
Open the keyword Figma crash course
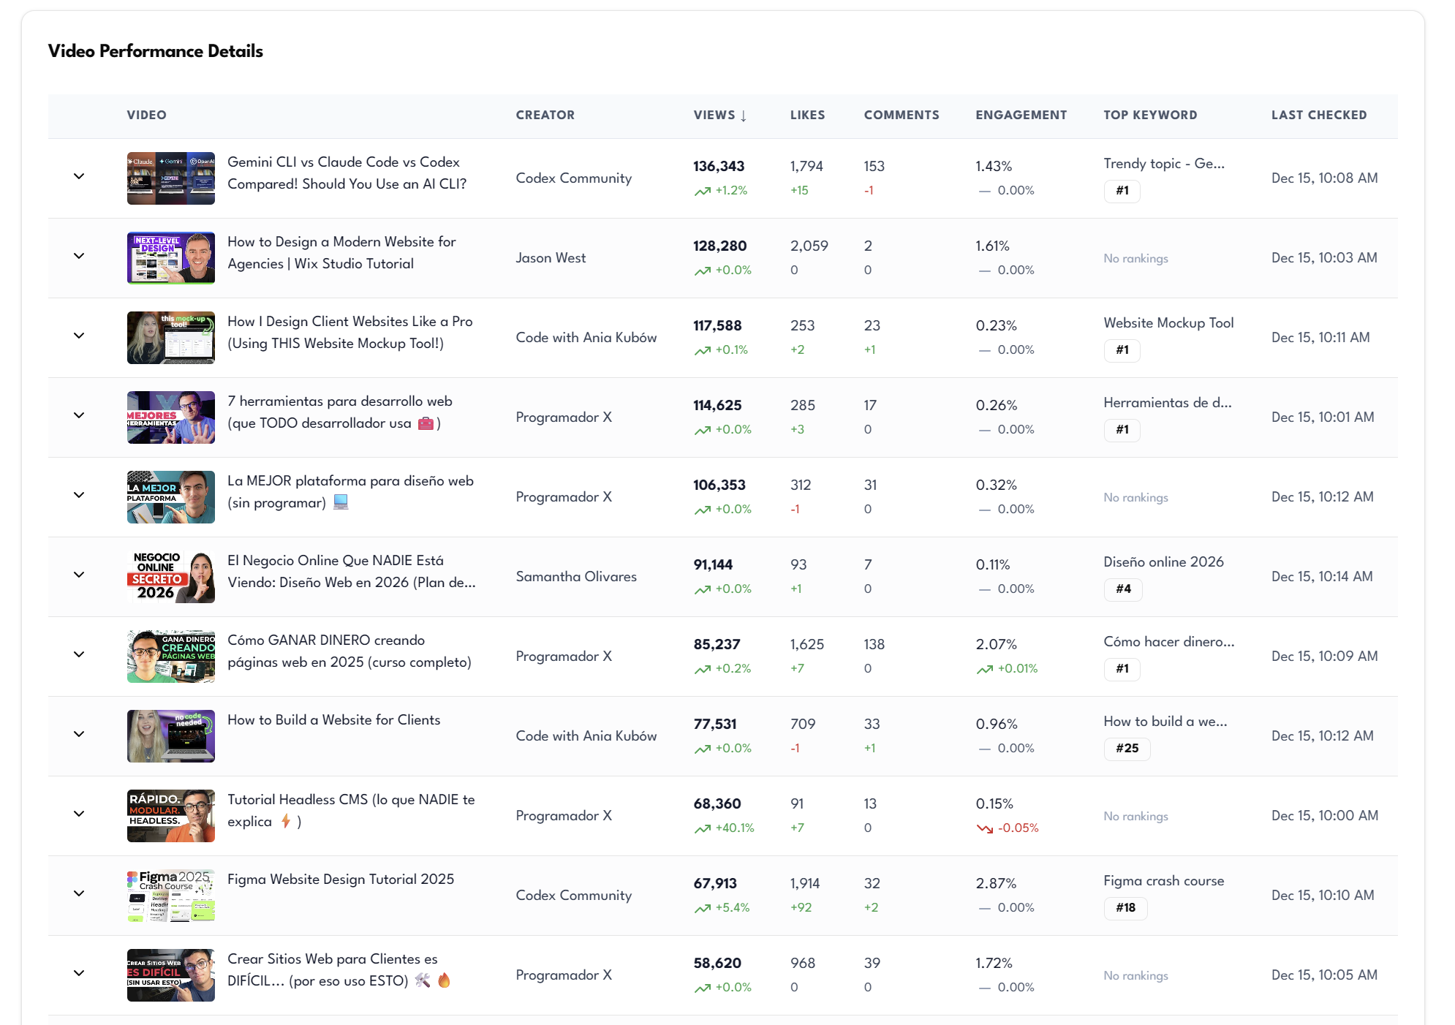click(1163, 881)
